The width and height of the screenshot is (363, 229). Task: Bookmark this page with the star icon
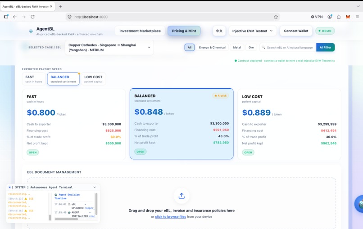tap(276, 17)
